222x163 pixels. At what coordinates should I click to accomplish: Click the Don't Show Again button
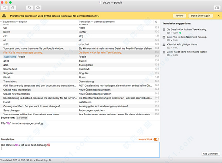tap(201, 16)
